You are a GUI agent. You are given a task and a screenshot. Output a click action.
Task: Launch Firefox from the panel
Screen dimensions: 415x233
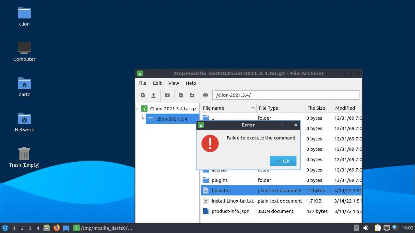coord(57,228)
